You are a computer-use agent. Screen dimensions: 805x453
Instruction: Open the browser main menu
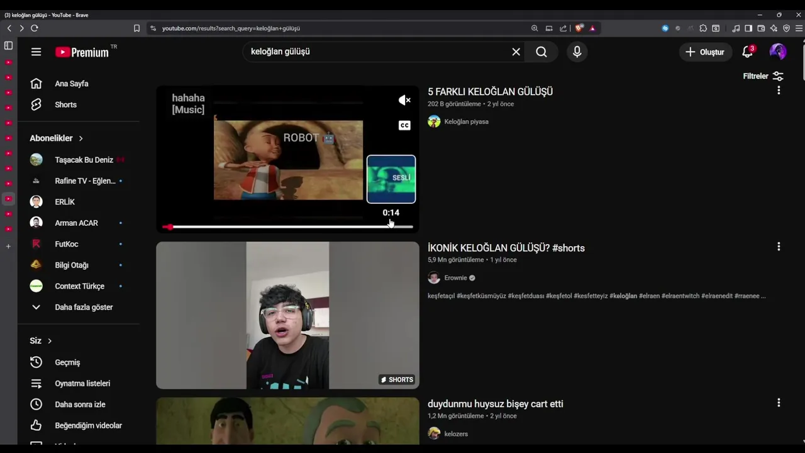(x=799, y=28)
